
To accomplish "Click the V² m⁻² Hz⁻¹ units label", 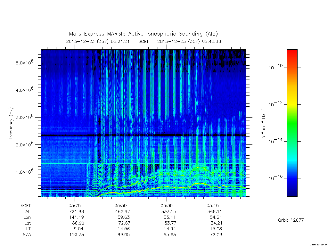I will [263, 123].
